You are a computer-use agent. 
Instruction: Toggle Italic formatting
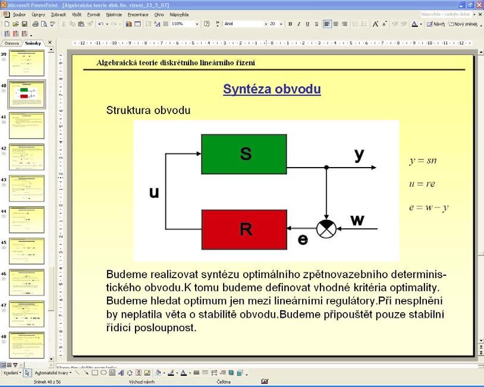(x=299, y=24)
